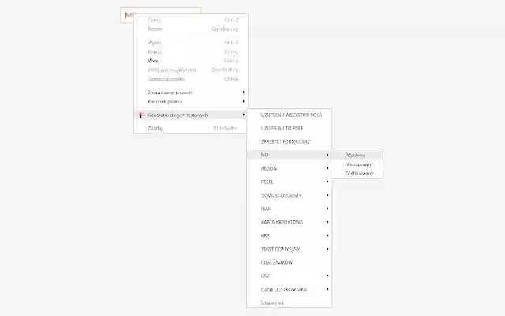Click ZRESETUJ FORMULARZ
505x316 pixels.
point(290,142)
